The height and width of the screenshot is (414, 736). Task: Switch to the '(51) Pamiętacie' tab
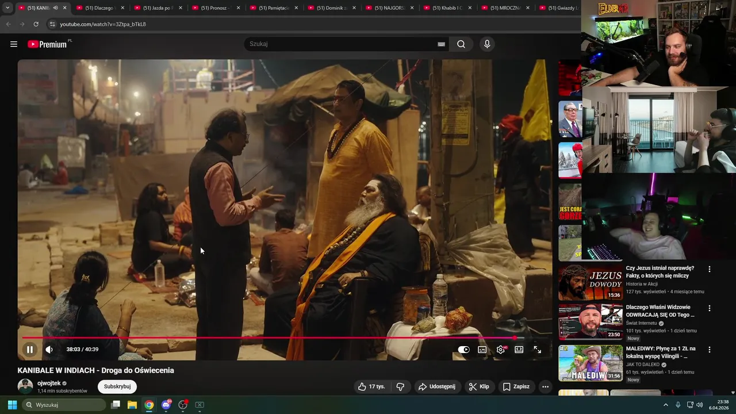pos(273,8)
